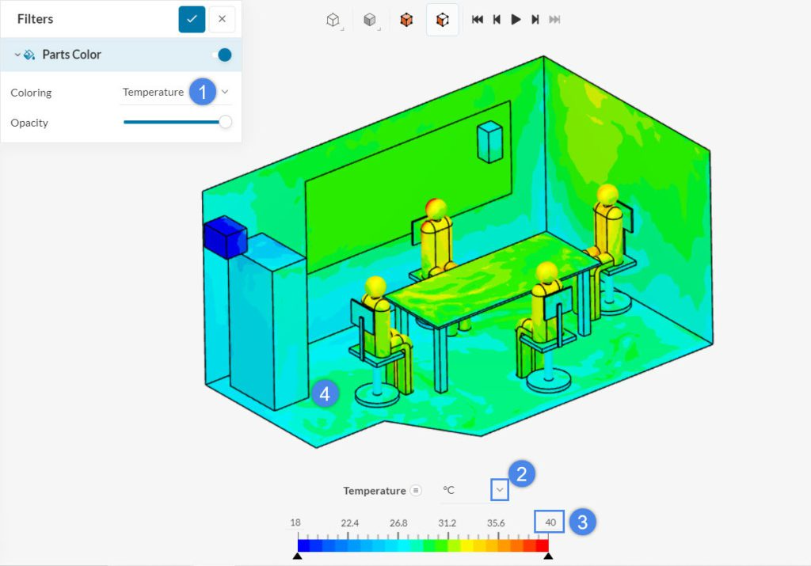
Task: Collapse the Parts Color section
Action: [17, 55]
